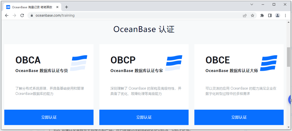The width and height of the screenshot is (292, 131).
Task: Open the Extensions puzzle icon
Action: (262, 15)
